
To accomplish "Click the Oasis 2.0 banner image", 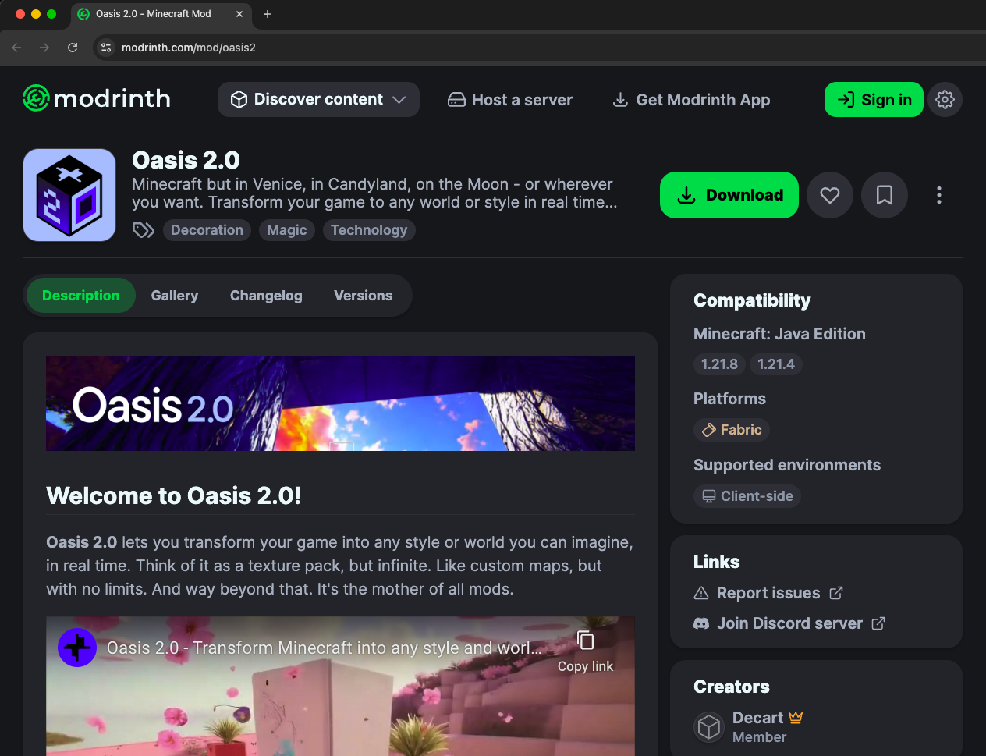I will (x=340, y=403).
